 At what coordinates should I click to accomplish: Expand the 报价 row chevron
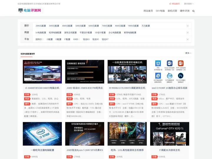click(x=188, y=26)
